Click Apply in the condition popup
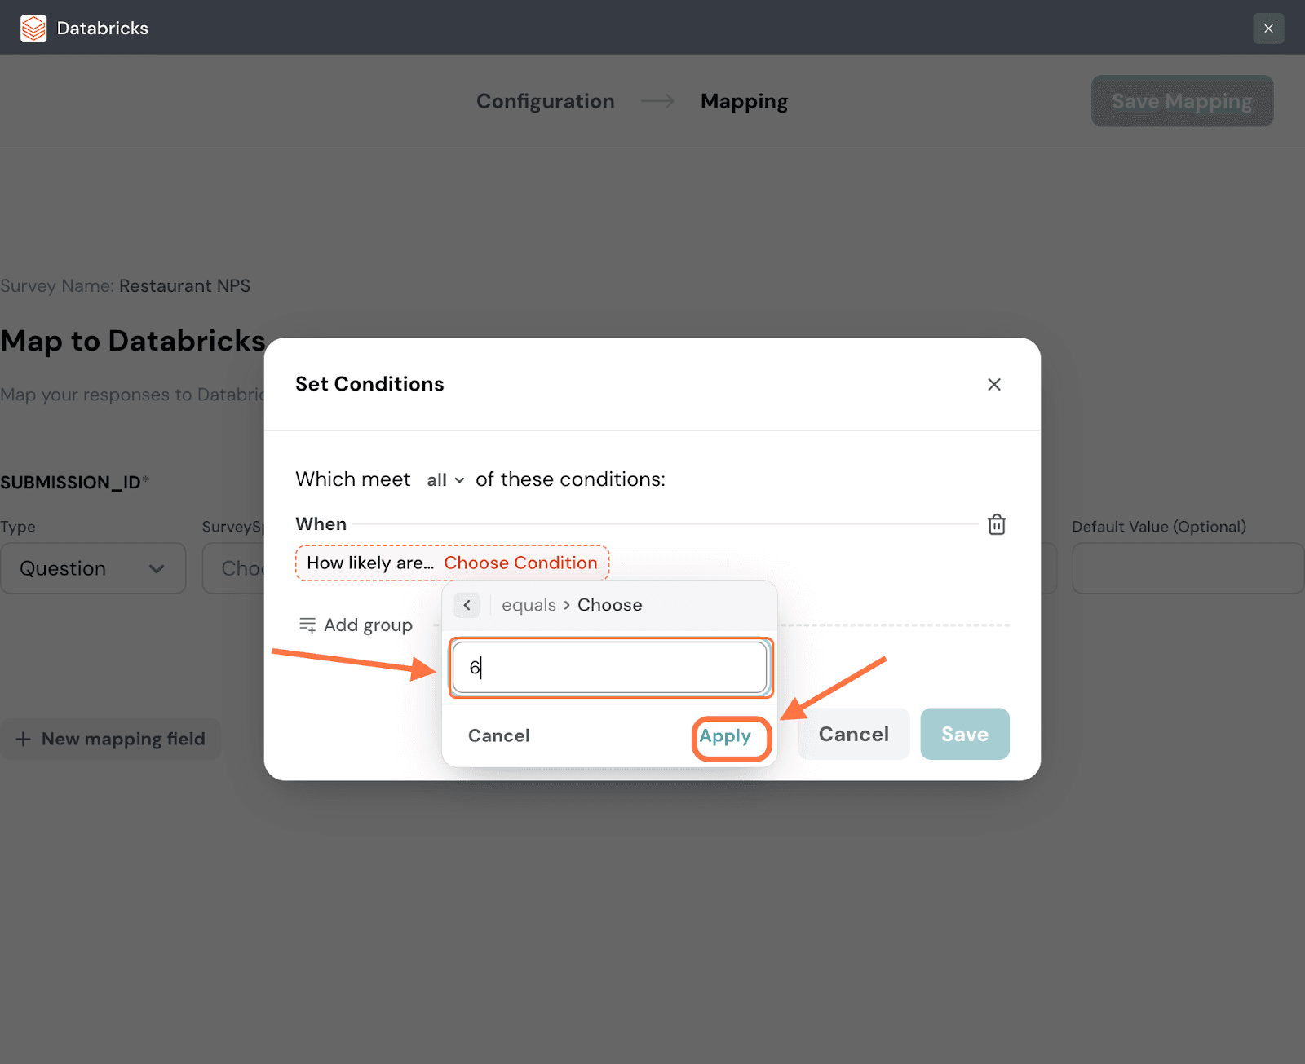The width and height of the screenshot is (1305, 1064). tap(725, 736)
